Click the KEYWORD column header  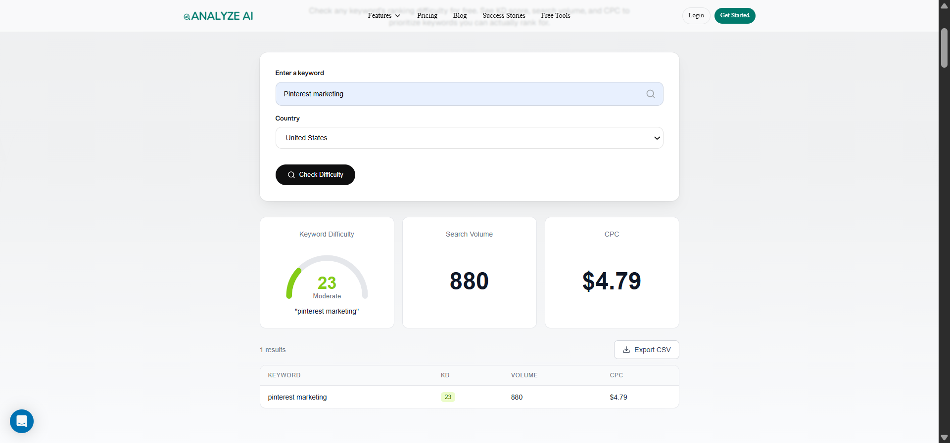(x=284, y=375)
